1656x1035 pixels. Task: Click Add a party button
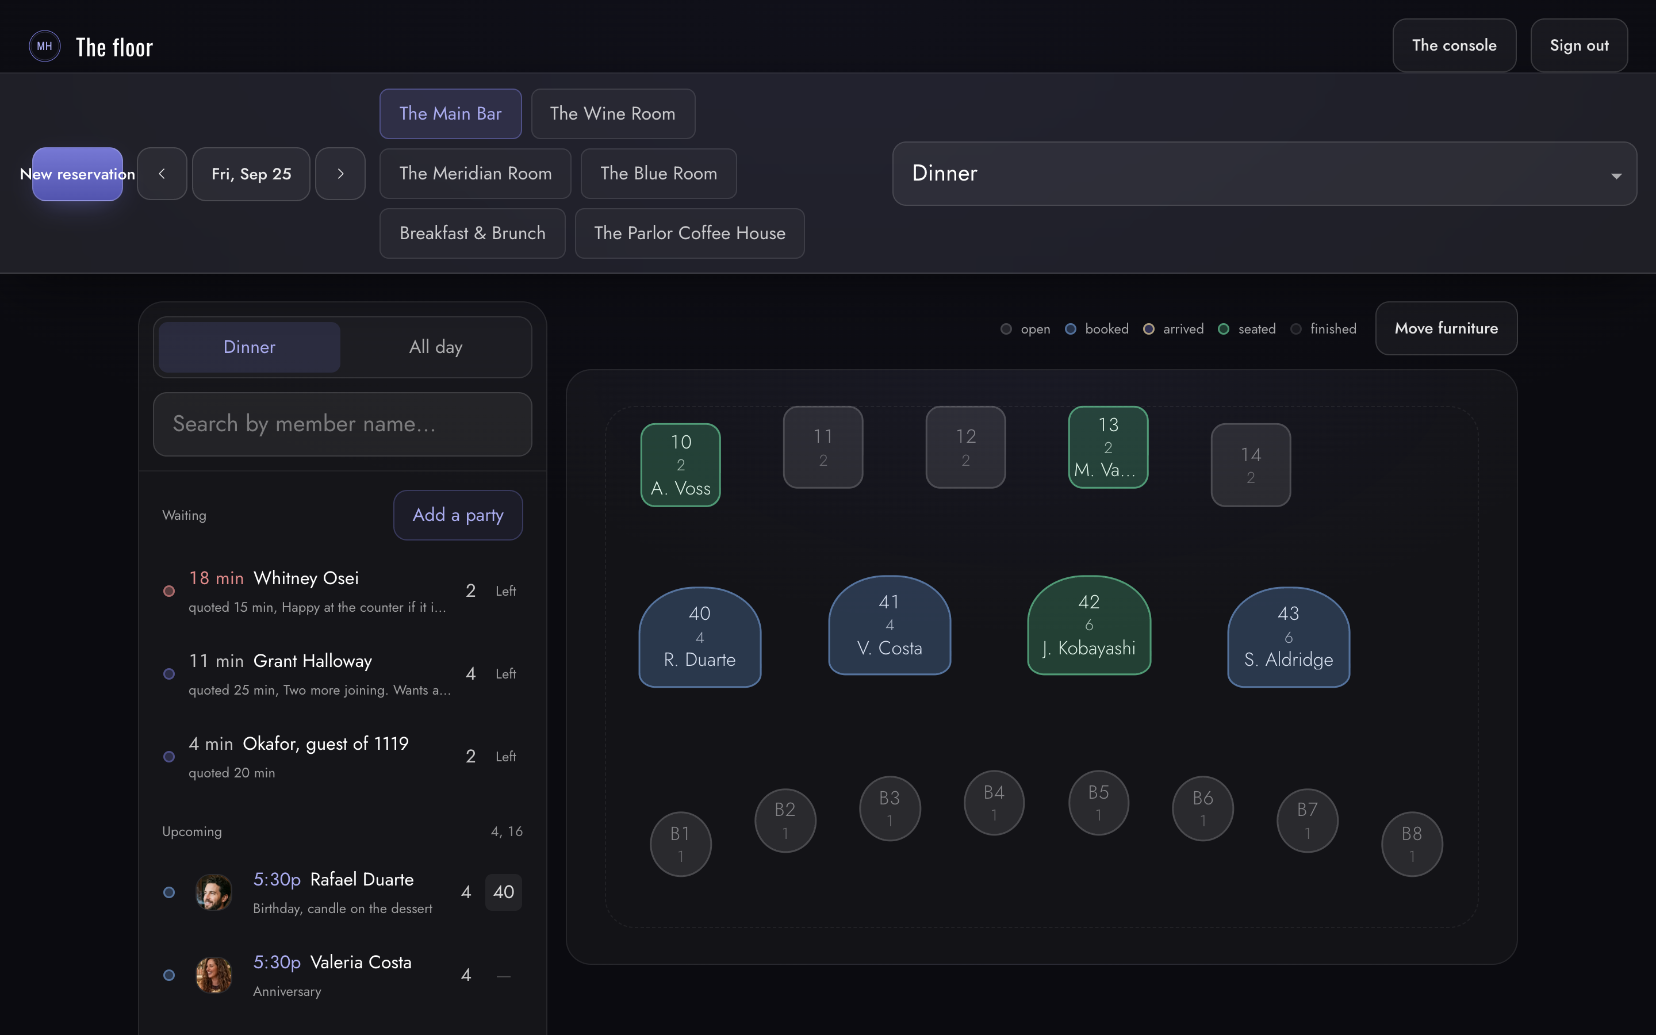(x=458, y=515)
